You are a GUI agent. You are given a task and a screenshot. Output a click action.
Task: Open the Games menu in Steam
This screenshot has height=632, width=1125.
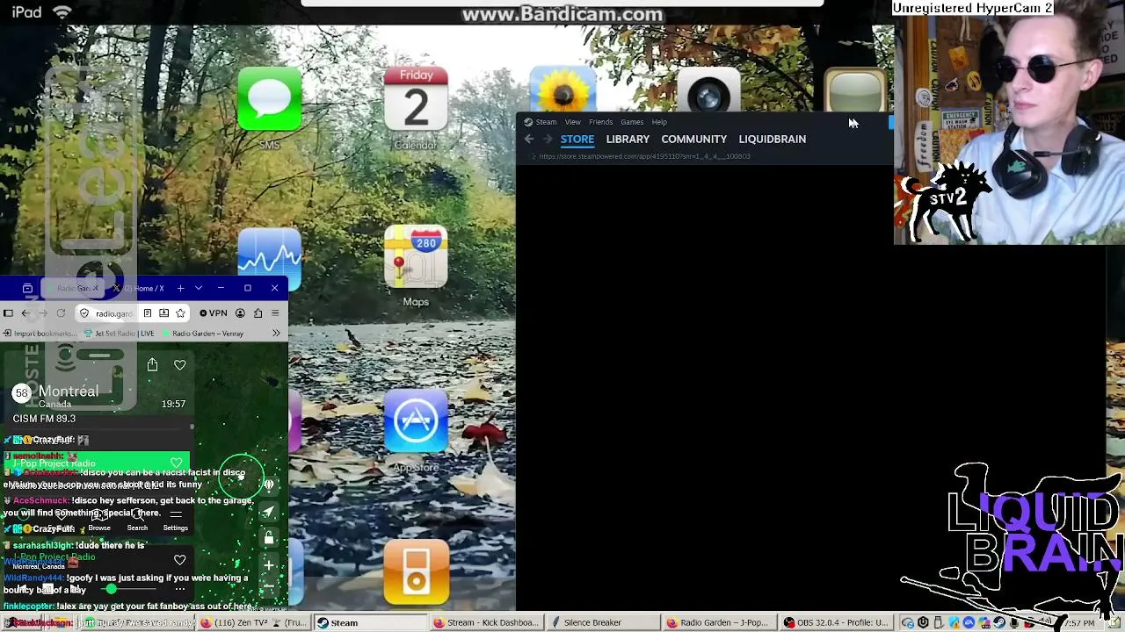point(632,122)
